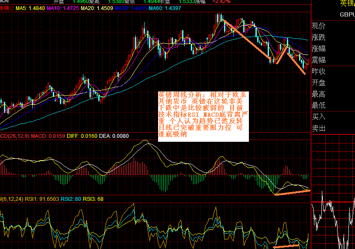Click the RSI2: 80 reading
Image resolution: width=355 pixels, height=249 pixels.
click(71, 199)
